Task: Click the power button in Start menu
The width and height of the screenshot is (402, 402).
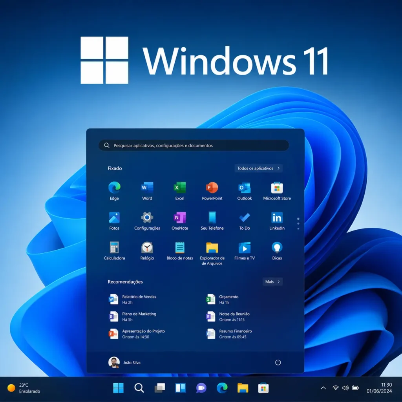Action: (x=278, y=362)
